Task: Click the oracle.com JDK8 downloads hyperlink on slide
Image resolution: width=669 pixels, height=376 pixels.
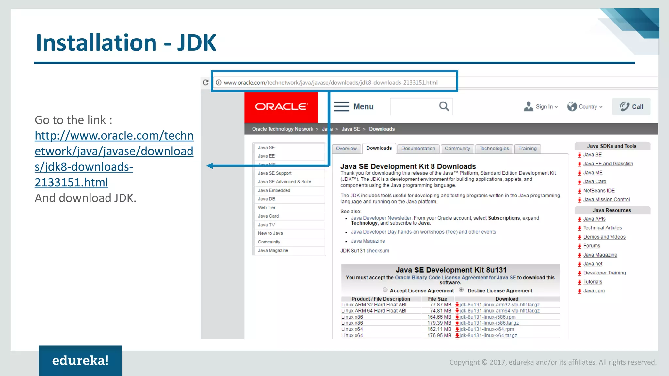Action: click(114, 159)
